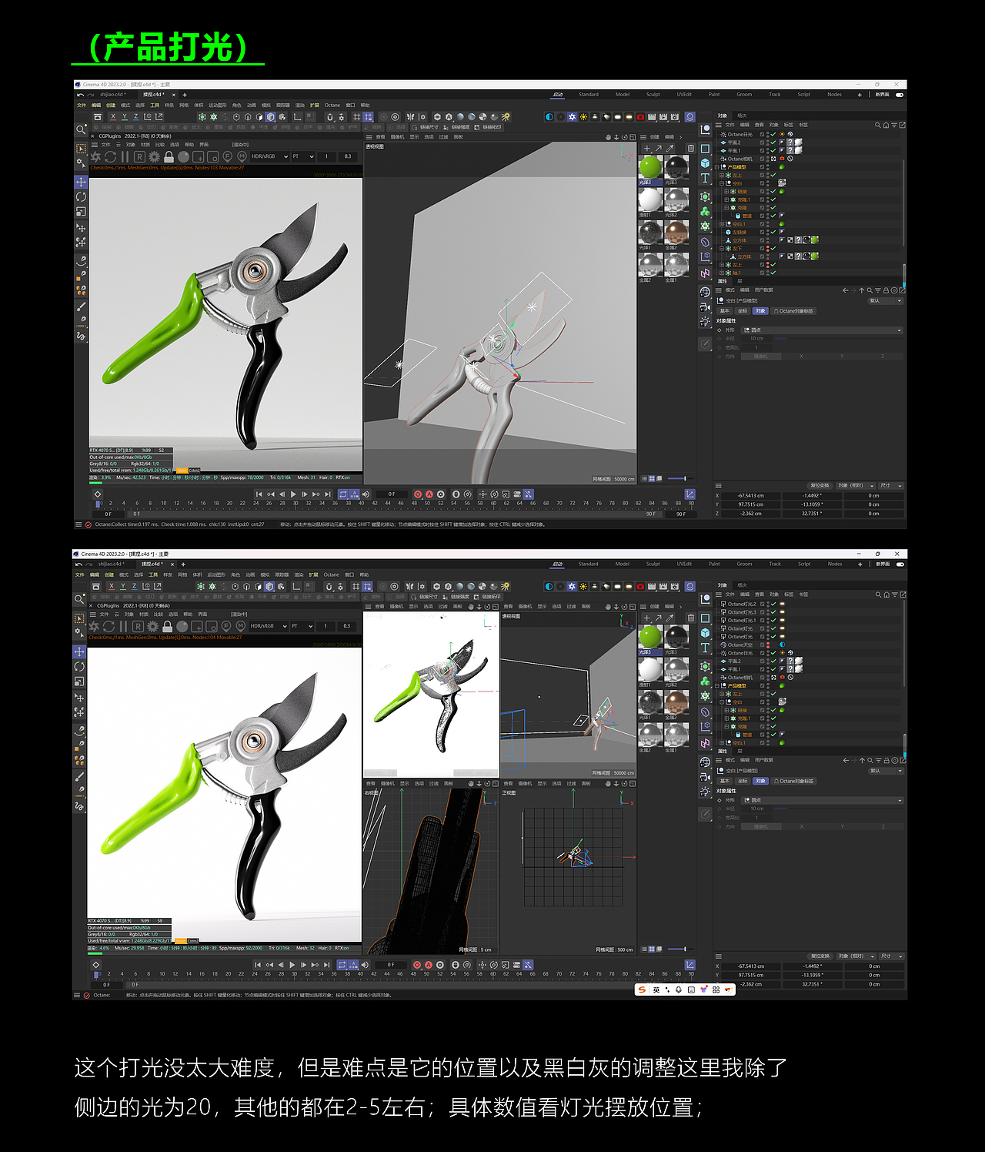
Task: Click 基本 button in upper attribute manager
Action: tap(725, 311)
